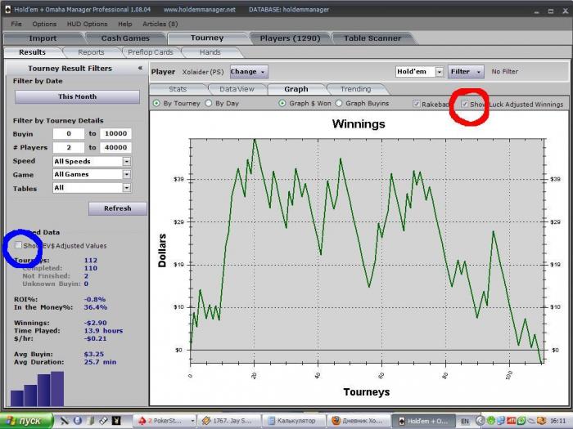
Task: Open the File menu
Action: coord(16,24)
